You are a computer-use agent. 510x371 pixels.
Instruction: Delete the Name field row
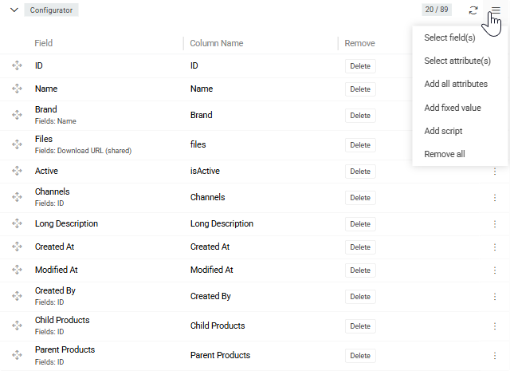click(x=360, y=89)
